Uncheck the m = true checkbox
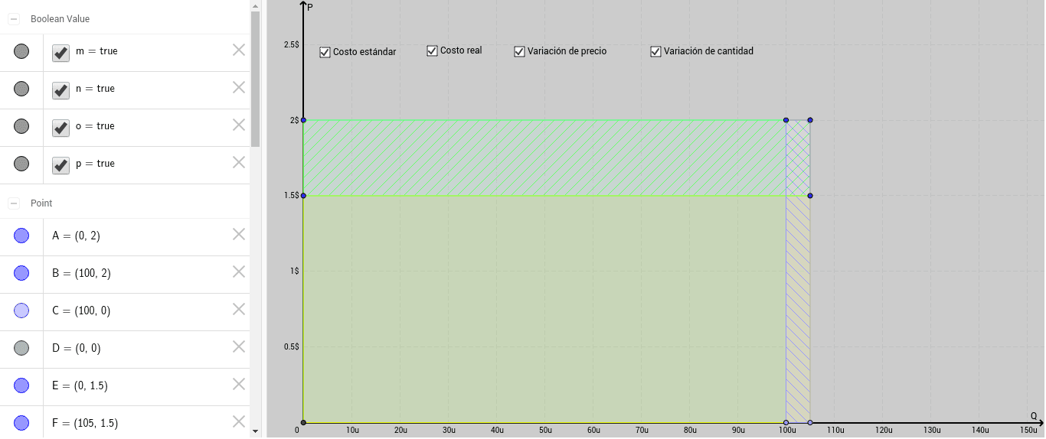Image resolution: width=1046 pixels, height=439 pixels. pos(60,52)
